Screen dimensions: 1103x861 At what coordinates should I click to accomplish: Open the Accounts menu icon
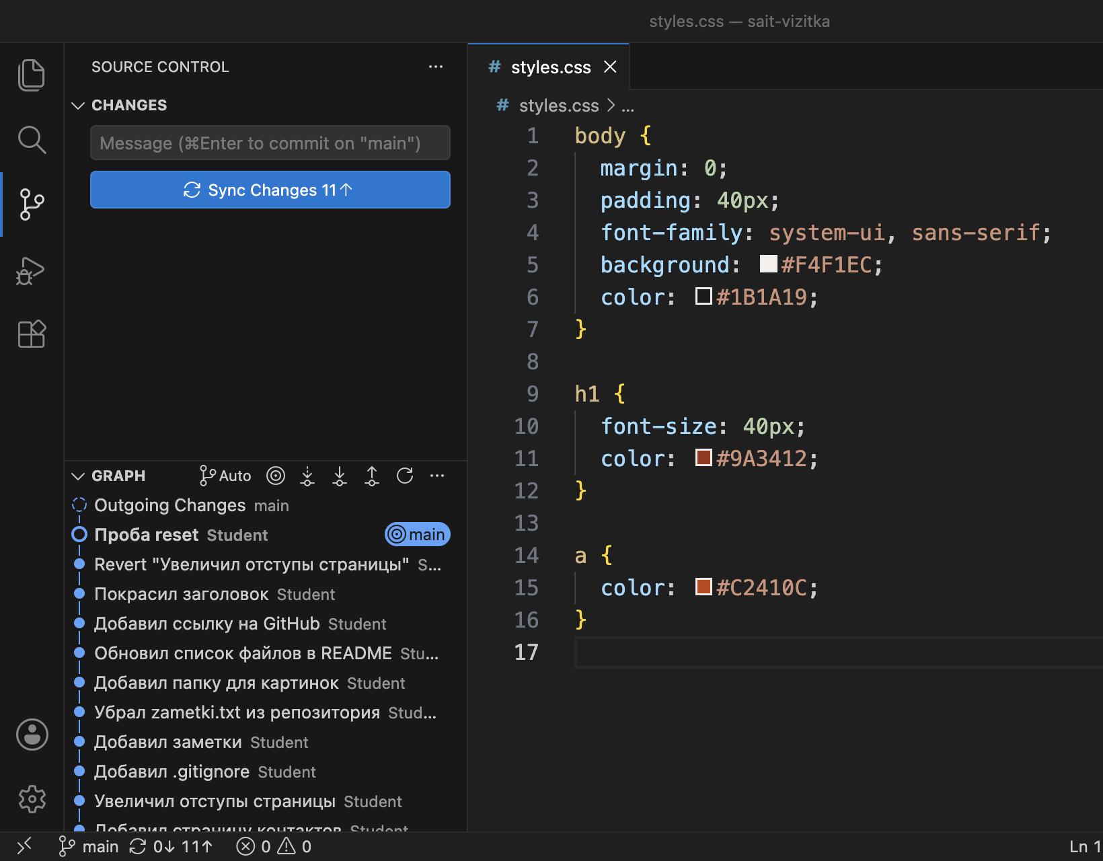pos(32,735)
